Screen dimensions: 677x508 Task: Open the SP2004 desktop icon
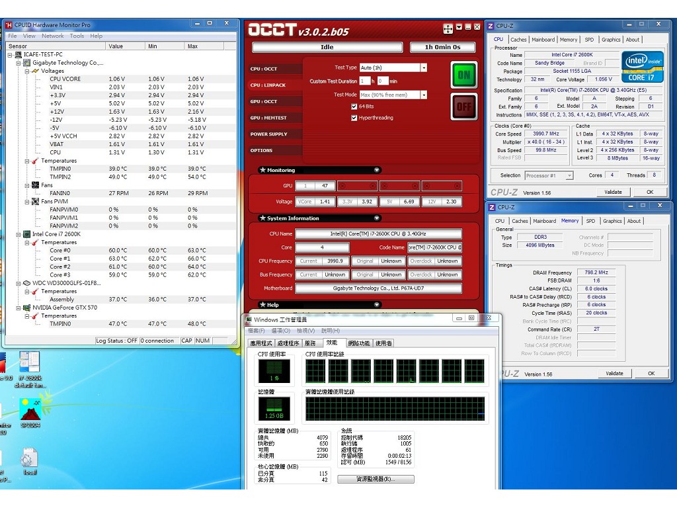click(30, 413)
